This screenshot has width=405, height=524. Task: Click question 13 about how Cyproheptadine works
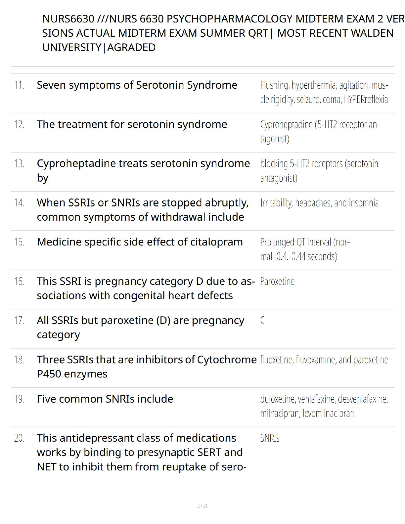[143, 170]
